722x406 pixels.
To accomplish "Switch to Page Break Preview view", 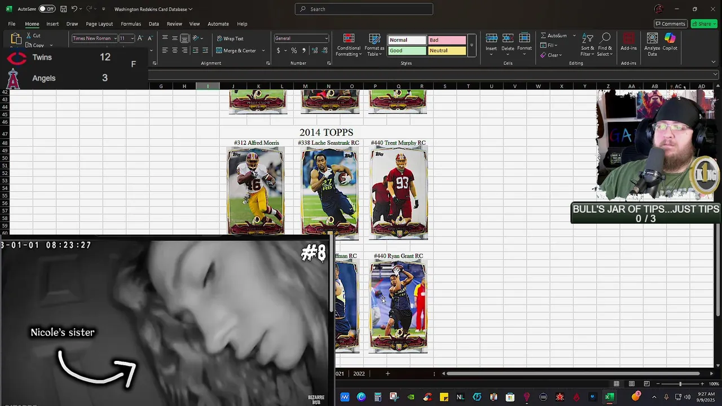I will pos(646,384).
